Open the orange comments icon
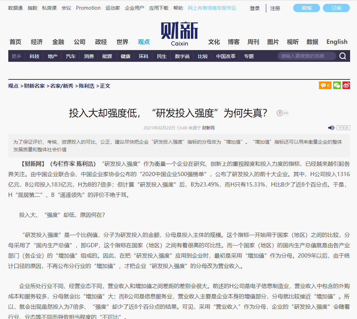Viewport: 357px width, 319px height. tap(325, 85)
